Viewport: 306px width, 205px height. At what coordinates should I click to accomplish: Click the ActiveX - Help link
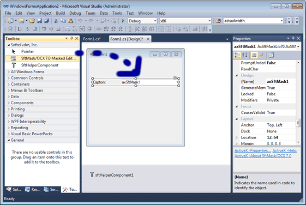pos(285,150)
